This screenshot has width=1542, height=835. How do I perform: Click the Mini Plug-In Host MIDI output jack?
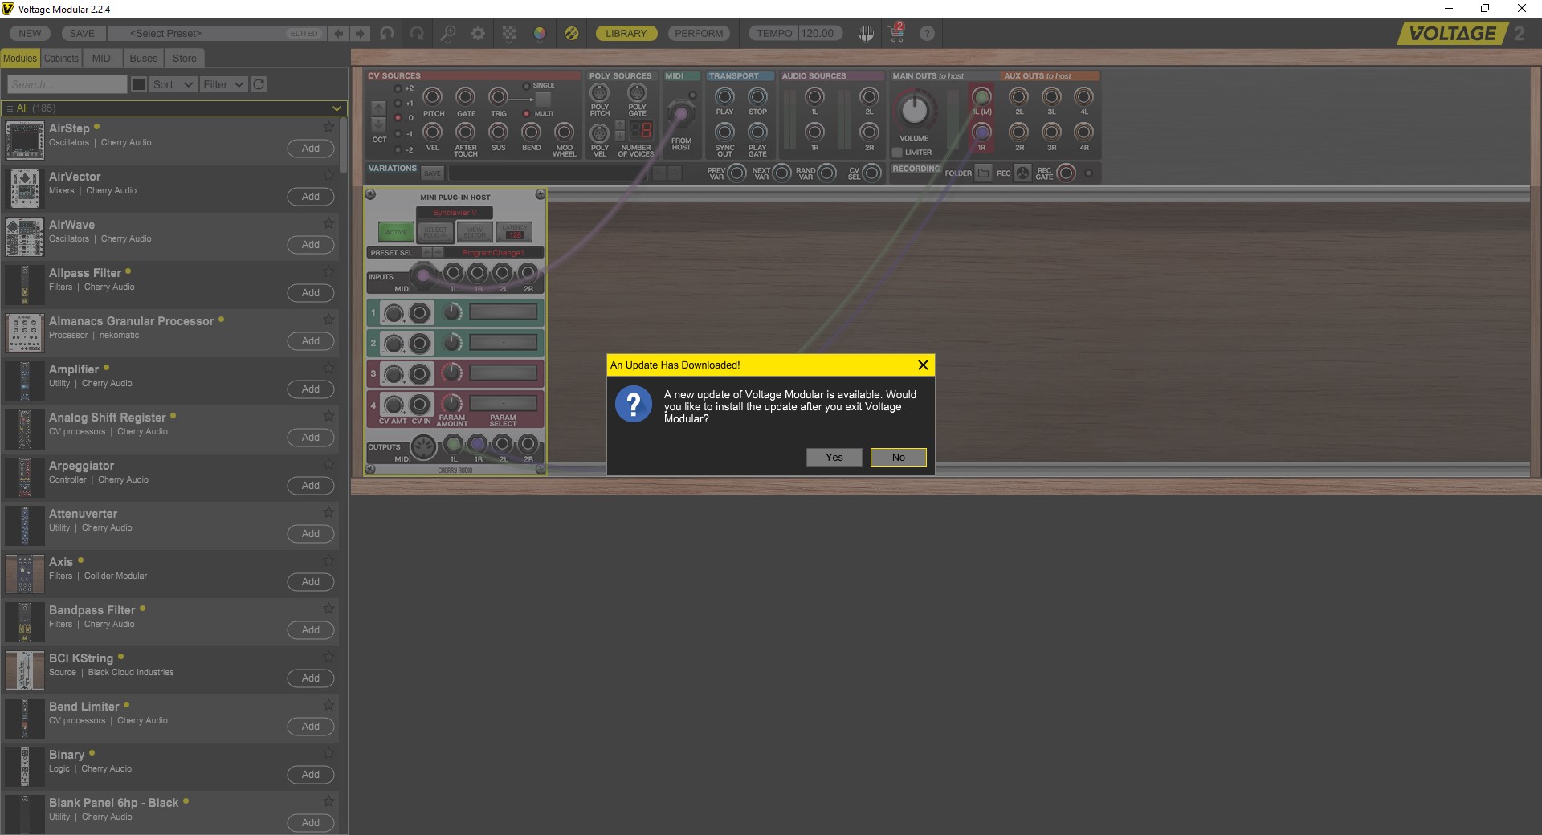click(x=423, y=447)
